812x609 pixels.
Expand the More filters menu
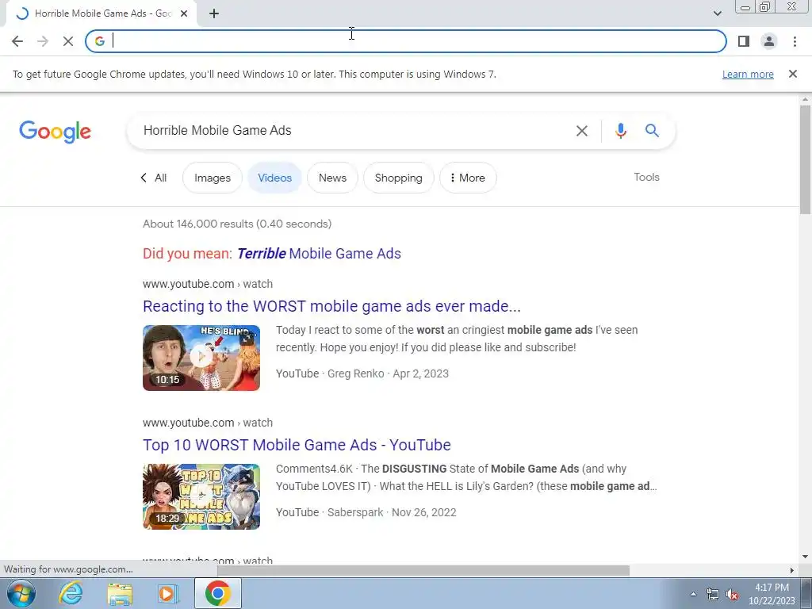[468, 178]
